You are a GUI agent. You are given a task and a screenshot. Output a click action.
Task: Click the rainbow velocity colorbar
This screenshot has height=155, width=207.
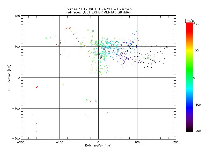tap(189, 77)
